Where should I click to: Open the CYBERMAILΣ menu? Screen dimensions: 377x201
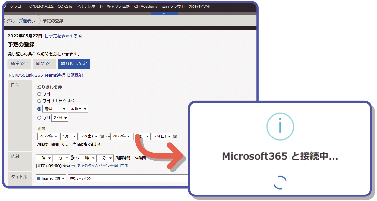41,6
